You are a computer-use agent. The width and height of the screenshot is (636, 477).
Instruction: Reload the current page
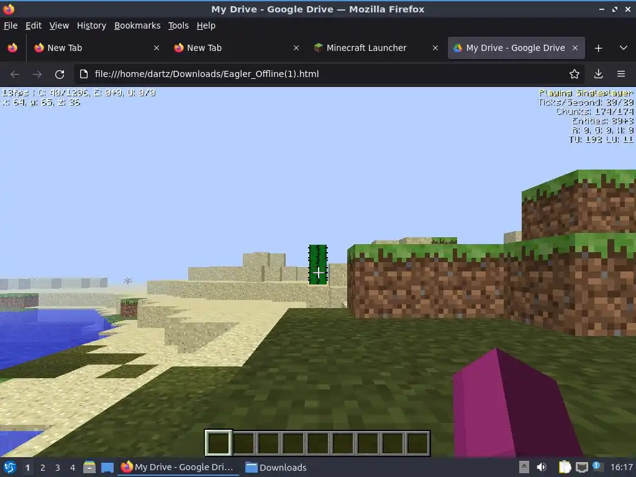point(60,75)
